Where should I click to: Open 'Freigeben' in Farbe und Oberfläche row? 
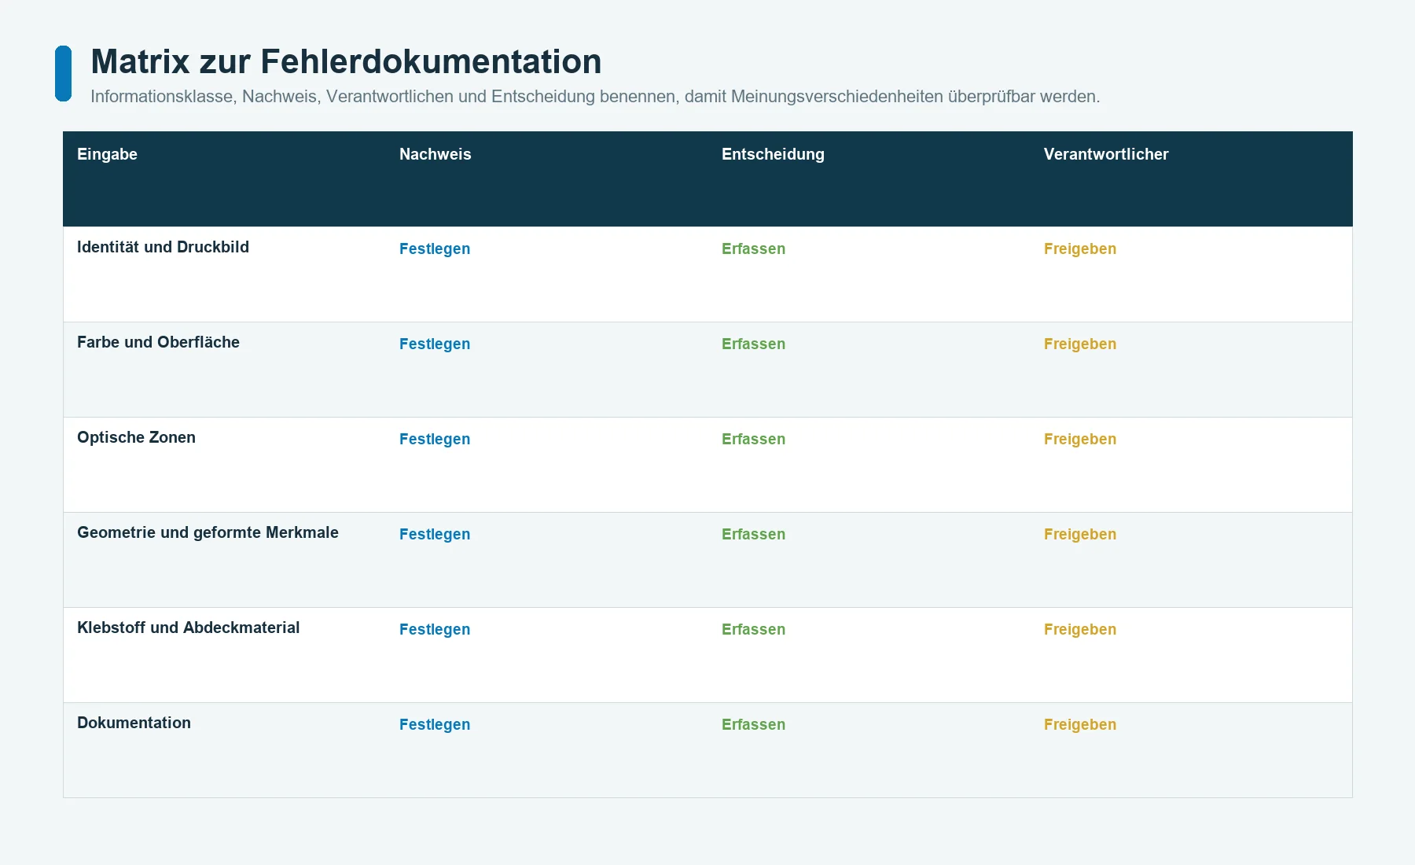point(1080,344)
